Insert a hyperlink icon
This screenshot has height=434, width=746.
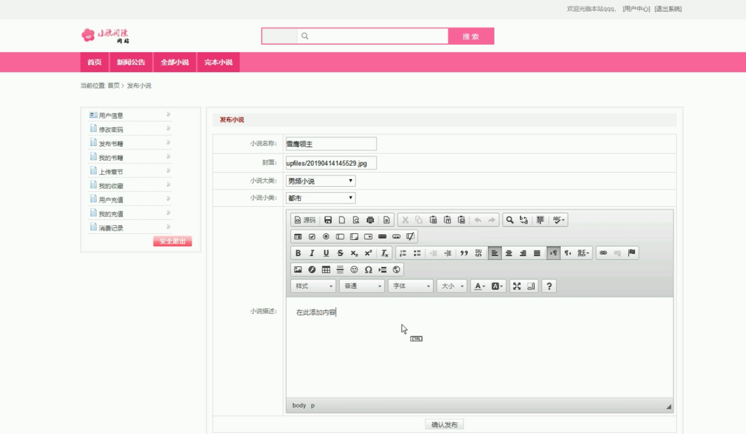[x=603, y=253]
